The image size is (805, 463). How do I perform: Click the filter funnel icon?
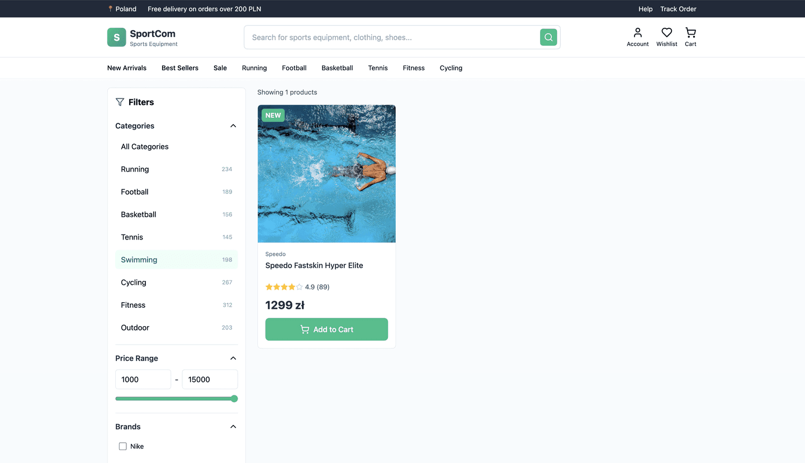(x=119, y=102)
